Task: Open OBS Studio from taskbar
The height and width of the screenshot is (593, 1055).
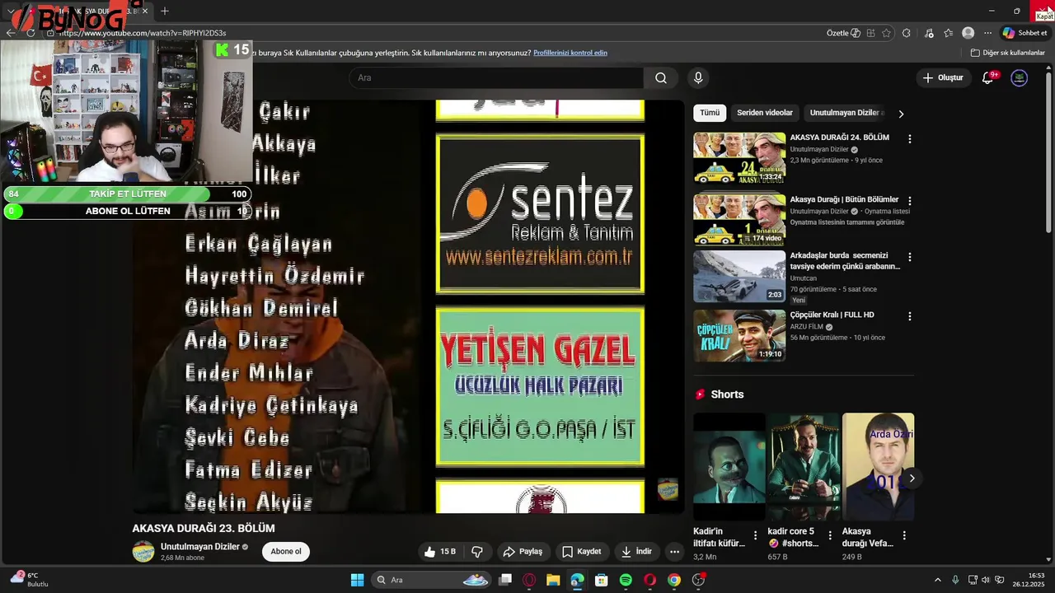Action: [x=698, y=580]
